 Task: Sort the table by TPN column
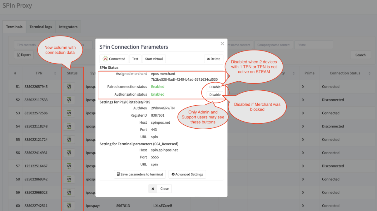tap(39, 73)
